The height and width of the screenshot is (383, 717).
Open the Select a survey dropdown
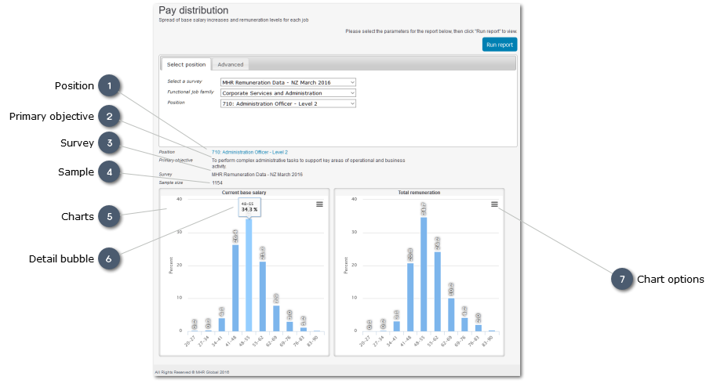[x=288, y=82]
